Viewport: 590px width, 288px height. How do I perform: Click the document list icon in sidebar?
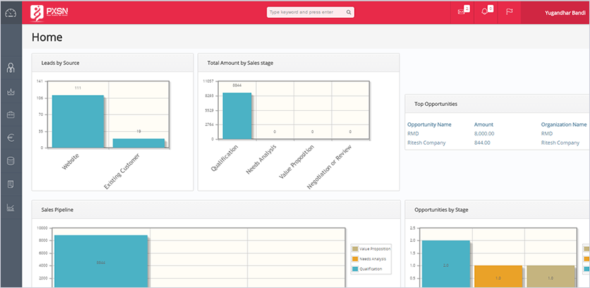pos(10,184)
